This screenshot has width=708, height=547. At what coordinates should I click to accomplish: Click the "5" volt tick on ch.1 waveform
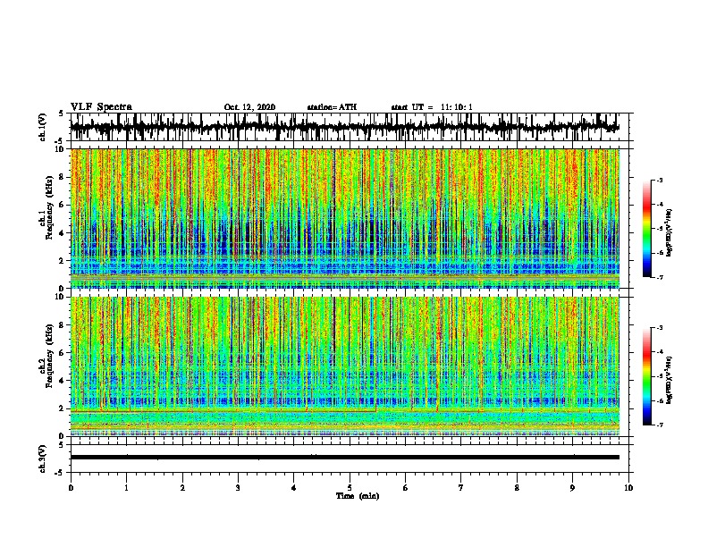pos(61,114)
